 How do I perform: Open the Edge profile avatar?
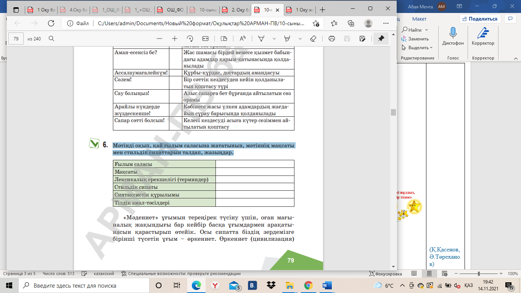coord(368,23)
